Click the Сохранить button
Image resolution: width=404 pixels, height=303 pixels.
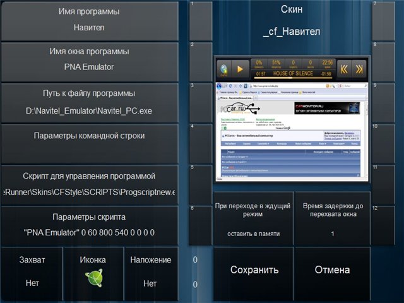(x=254, y=270)
